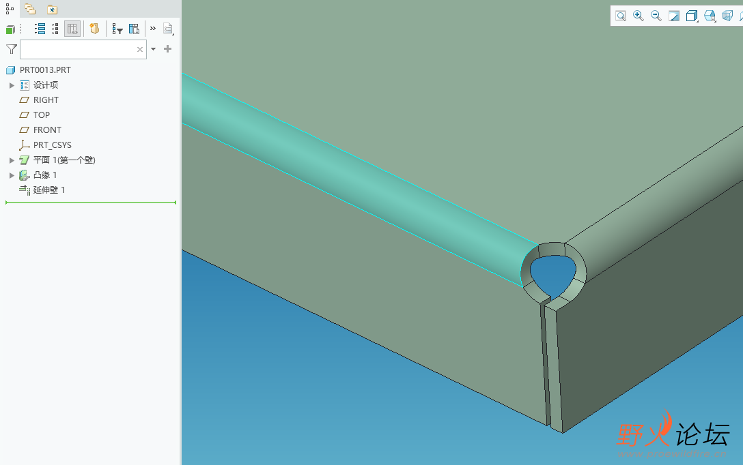Click the new folder star icon
Image resolution: width=743 pixels, height=465 pixels.
pos(94,29)
